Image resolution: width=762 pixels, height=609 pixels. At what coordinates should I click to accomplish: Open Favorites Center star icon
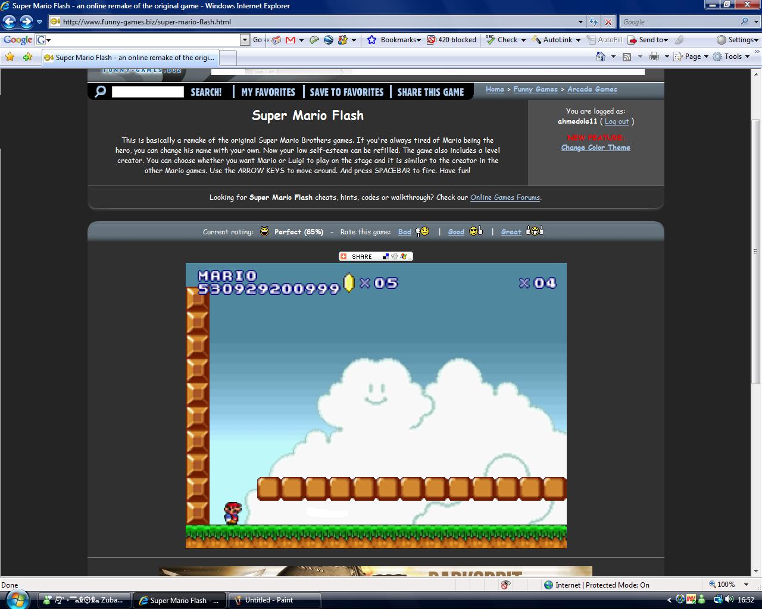coord(10,57)
